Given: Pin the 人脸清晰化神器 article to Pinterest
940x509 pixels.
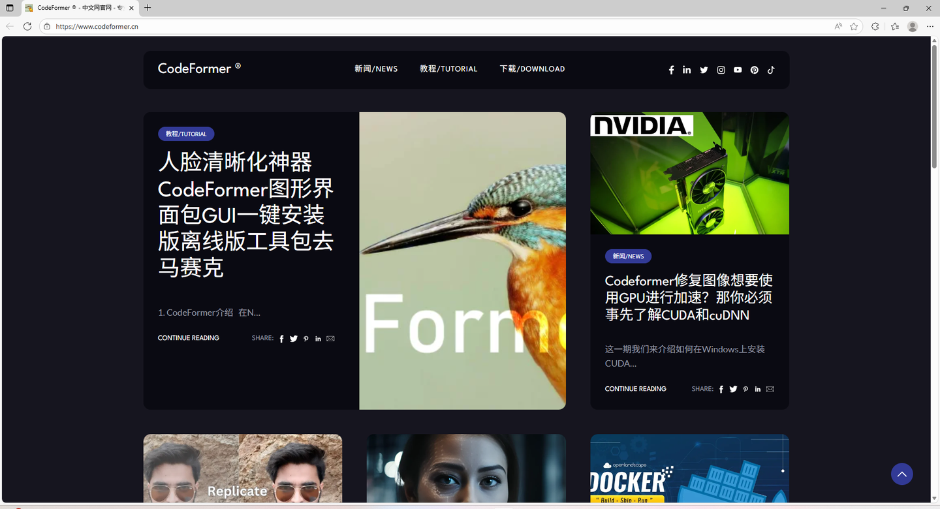Looking at the screenshot, I should coord(305,339).
